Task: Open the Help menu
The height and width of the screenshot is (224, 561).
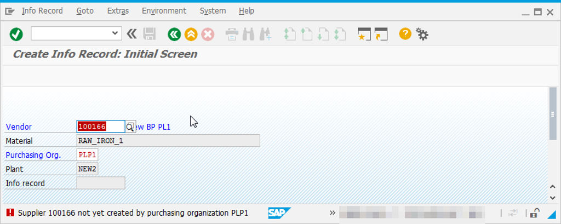Action: click(247, 11)
